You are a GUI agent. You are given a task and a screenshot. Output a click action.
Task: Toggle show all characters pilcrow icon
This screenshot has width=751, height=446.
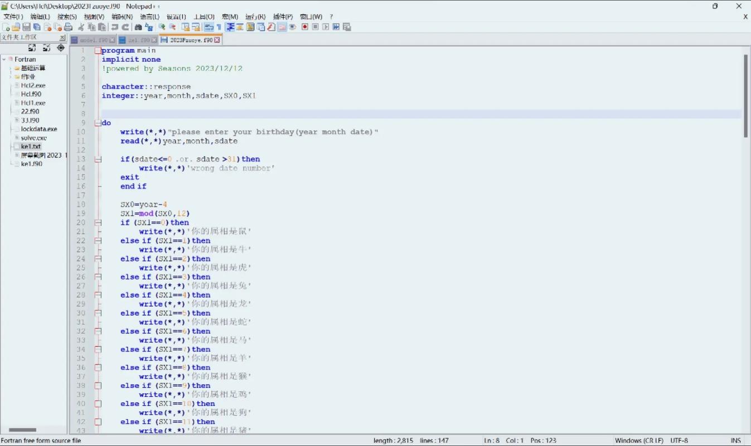click(219, 27)
